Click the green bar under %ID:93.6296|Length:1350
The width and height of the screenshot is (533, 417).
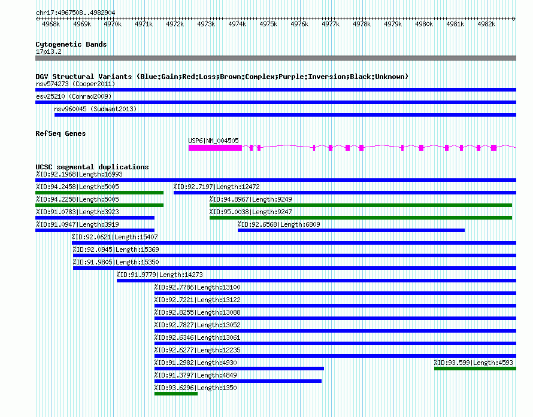(176, 394)
